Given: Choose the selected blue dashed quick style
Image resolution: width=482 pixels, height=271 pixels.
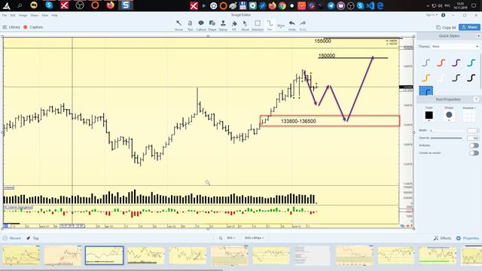Looking at the screenshot, I should click(426, 91).
